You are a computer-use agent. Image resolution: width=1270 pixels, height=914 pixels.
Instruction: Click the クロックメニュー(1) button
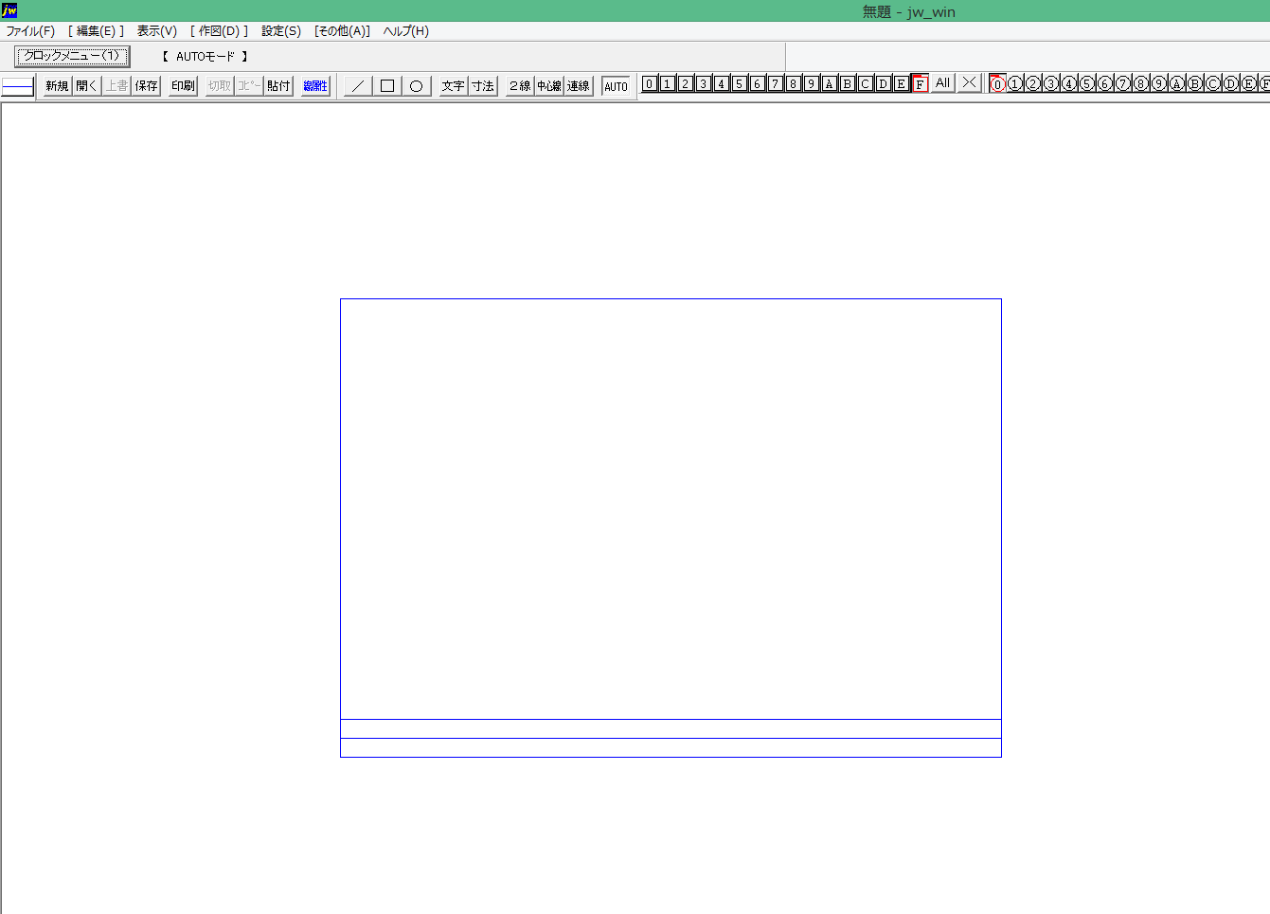(x=72, y=56)
